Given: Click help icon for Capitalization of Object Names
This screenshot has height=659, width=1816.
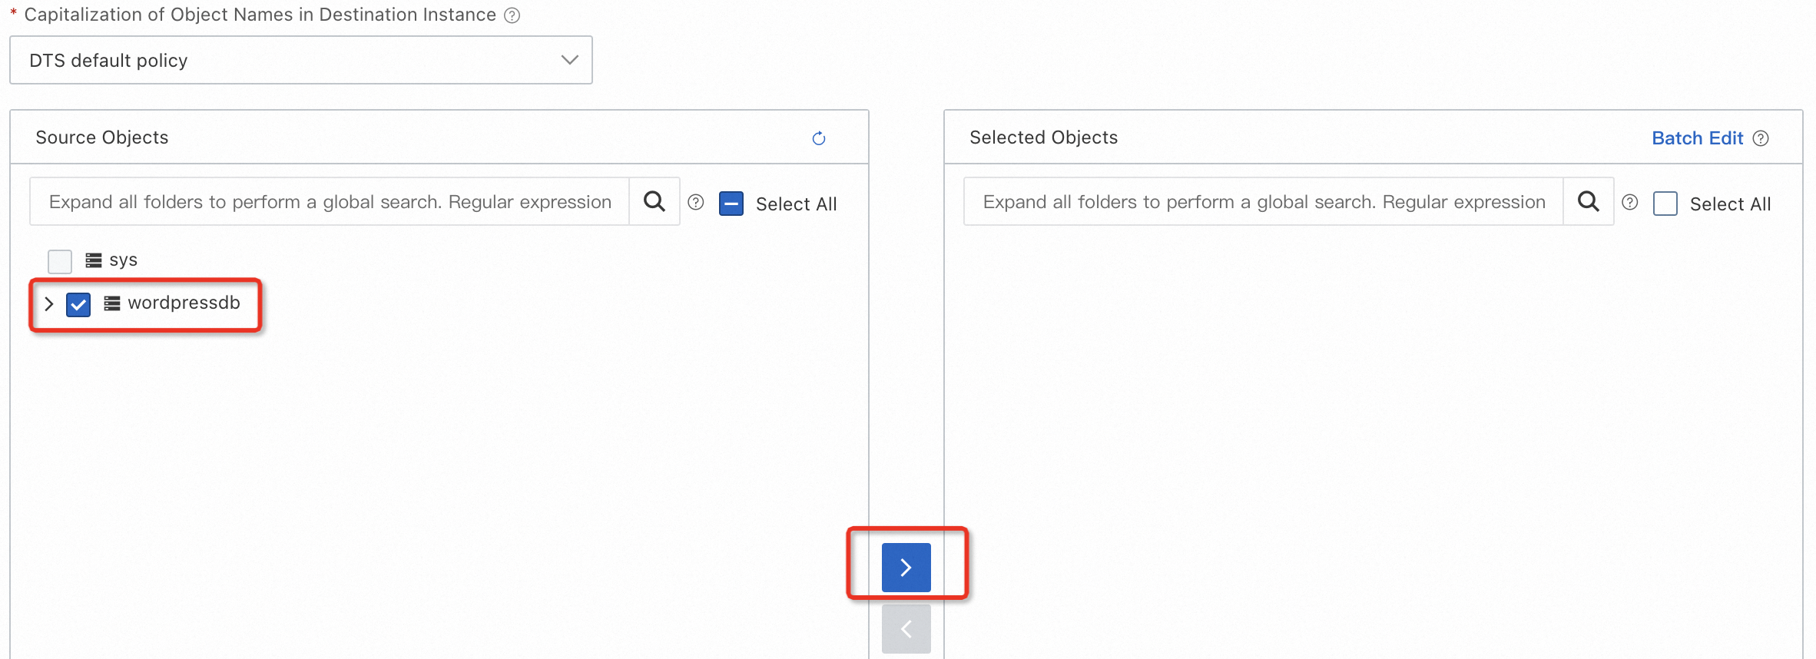Looking at the screenshot, I should click(x=512, y=15).
